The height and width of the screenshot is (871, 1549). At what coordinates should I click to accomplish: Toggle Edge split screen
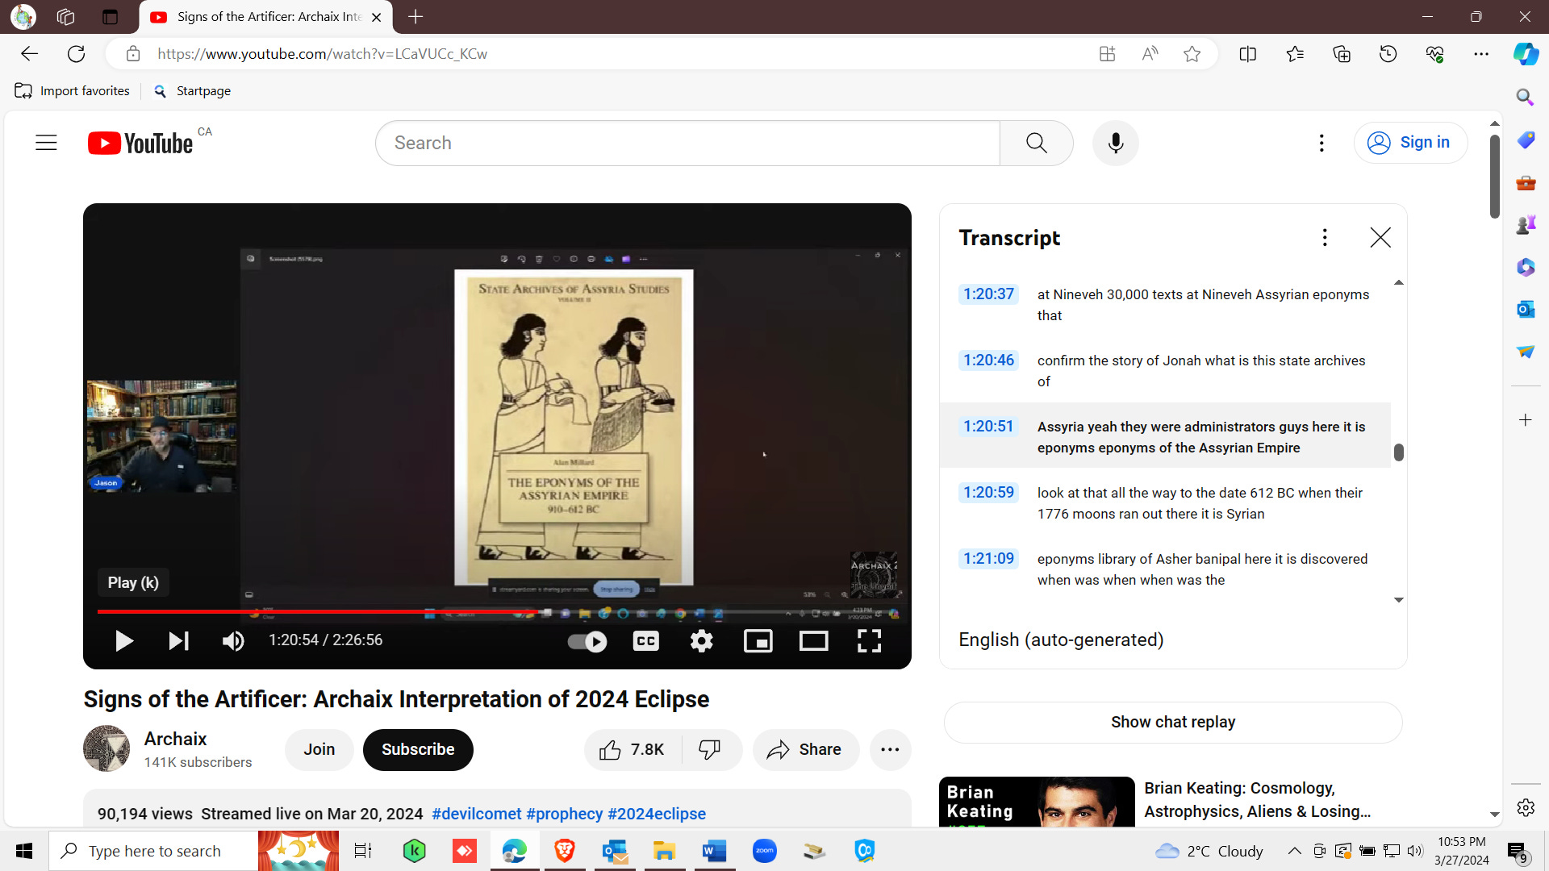1247,54
